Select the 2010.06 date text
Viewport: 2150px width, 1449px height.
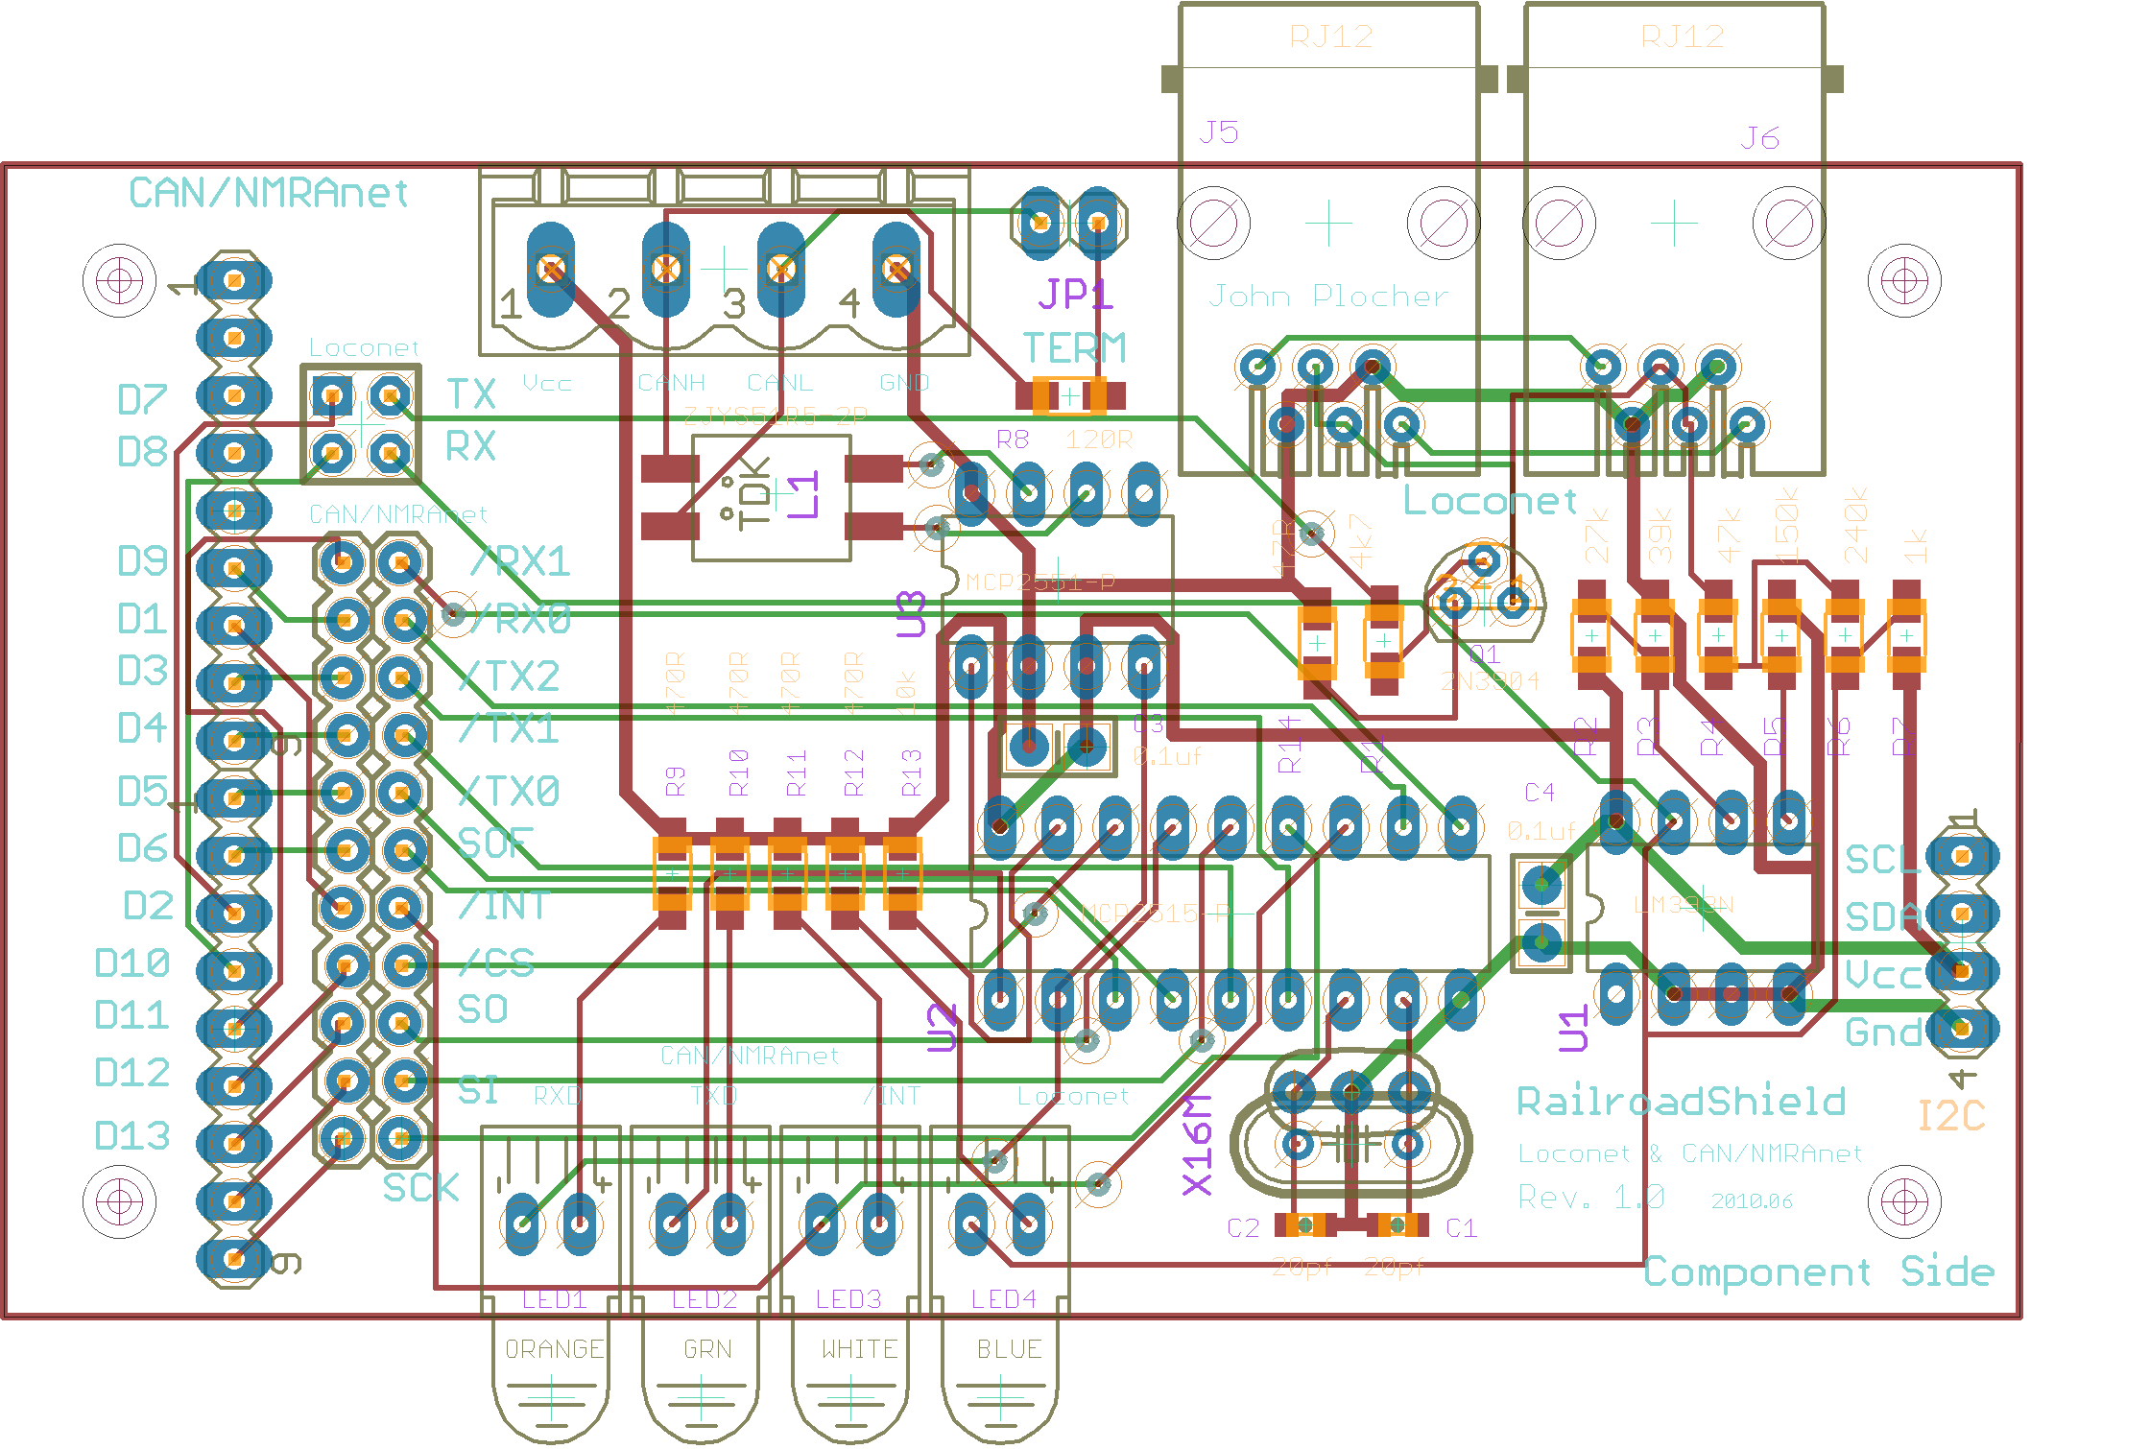[1752, 1201]
